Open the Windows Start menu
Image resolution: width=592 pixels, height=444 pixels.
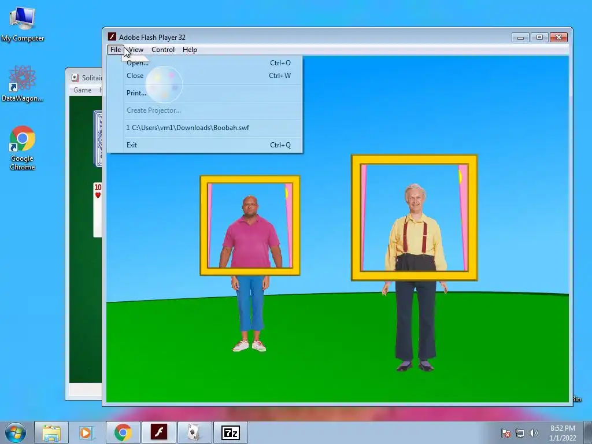pos(16,432)
